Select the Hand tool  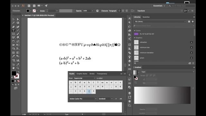pyautogui.click(x=14, y=68)
